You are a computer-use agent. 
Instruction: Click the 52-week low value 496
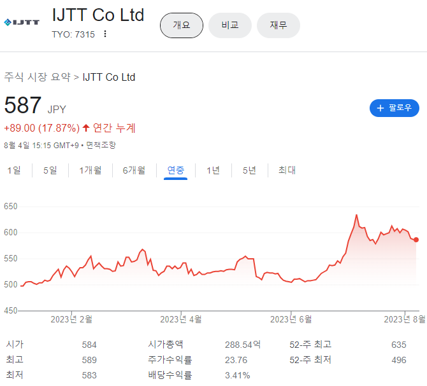pos(399,360)
